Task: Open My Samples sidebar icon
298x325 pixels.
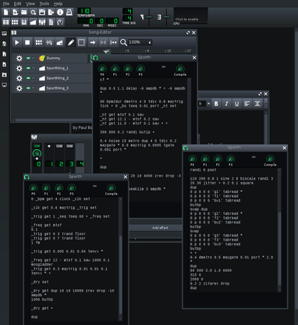Action: tap(5, 54)
